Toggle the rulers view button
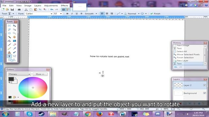This screenshot has width=209, height=117. coord(68,9)
